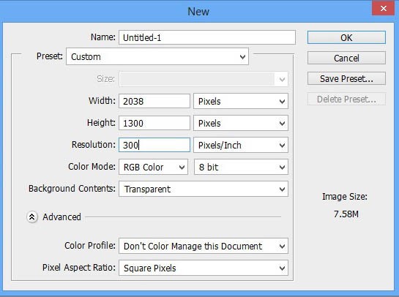Open the Height units Pixels dropdown
The image size is (399, 297).
(241, 124)
